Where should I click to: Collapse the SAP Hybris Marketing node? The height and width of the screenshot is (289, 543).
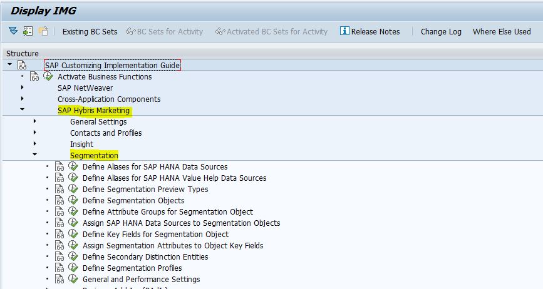pyautogui.click(x=23, y=109)
